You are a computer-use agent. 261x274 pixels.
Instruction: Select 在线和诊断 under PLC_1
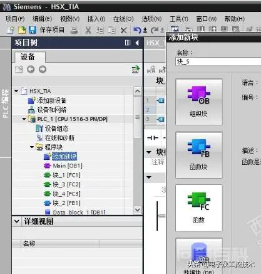(59, 138)
